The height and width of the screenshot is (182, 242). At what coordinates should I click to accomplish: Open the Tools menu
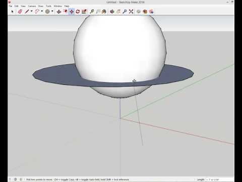tap(48, 6)
